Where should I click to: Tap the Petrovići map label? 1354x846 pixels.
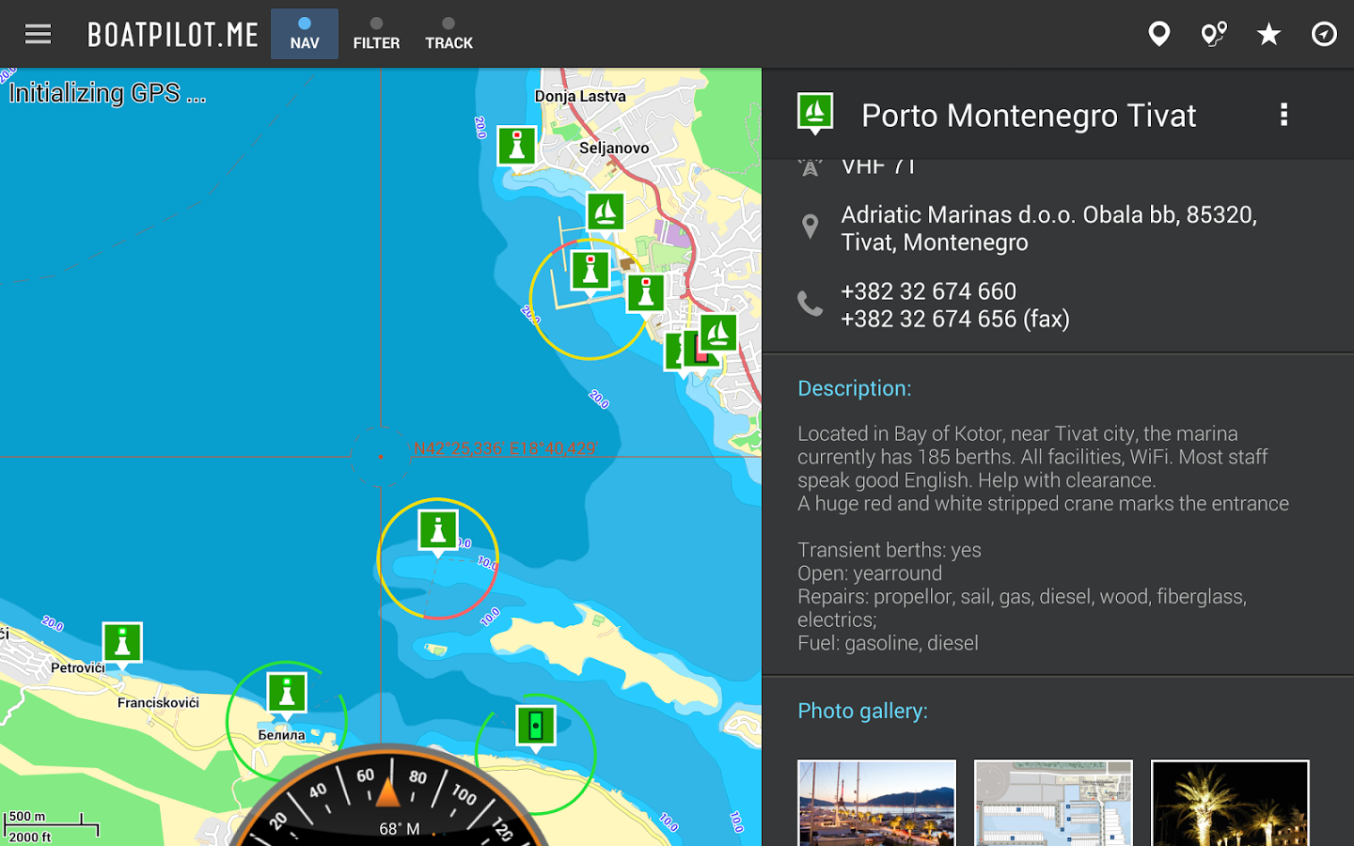click(78, 668)
